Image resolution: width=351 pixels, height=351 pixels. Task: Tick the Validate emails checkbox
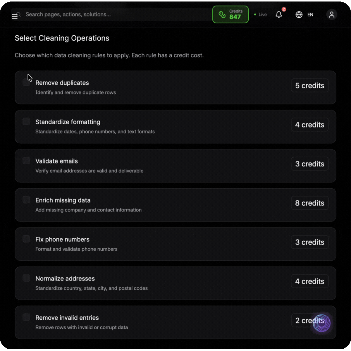[26, 161]
